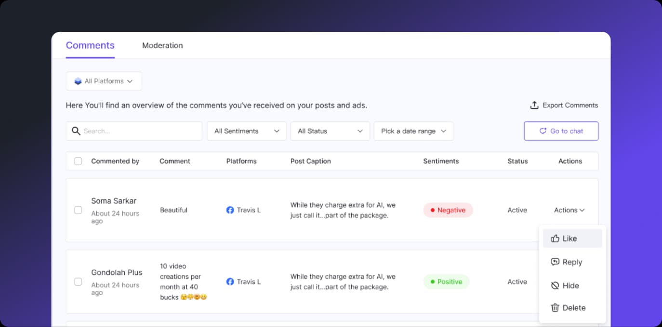This screenshot has width=662, height=327.
Task: Collapse the Actions dropdown in Soma Sarkar's row
Action: 569,210
